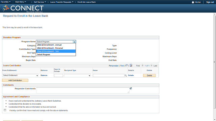Open Main Menu
The height and width of the screenshot is (121, 216).
pos(21,2)
